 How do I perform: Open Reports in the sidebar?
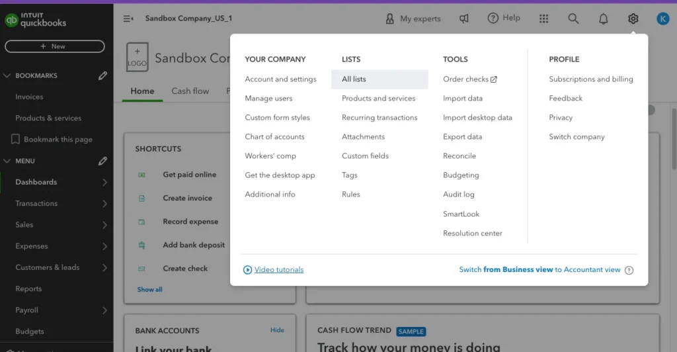coord(28,288)
